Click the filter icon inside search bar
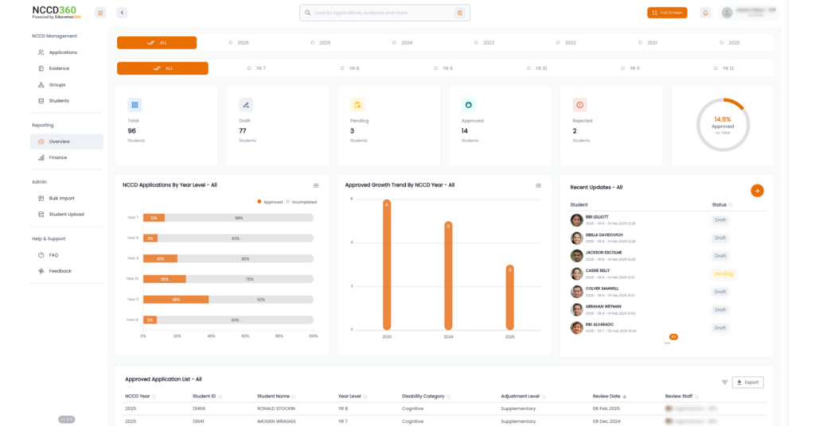 459,13
